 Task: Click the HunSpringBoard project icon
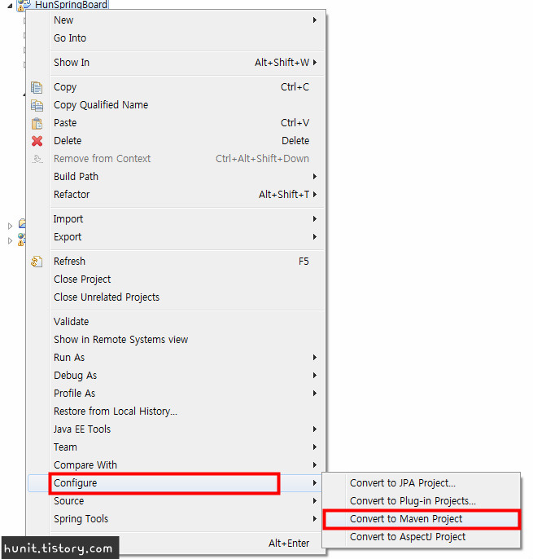(24, 5)
